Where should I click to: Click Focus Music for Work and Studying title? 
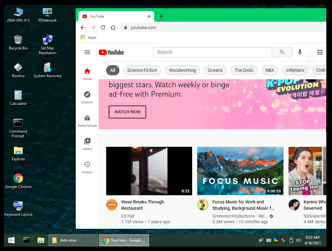tap(243, 205)
